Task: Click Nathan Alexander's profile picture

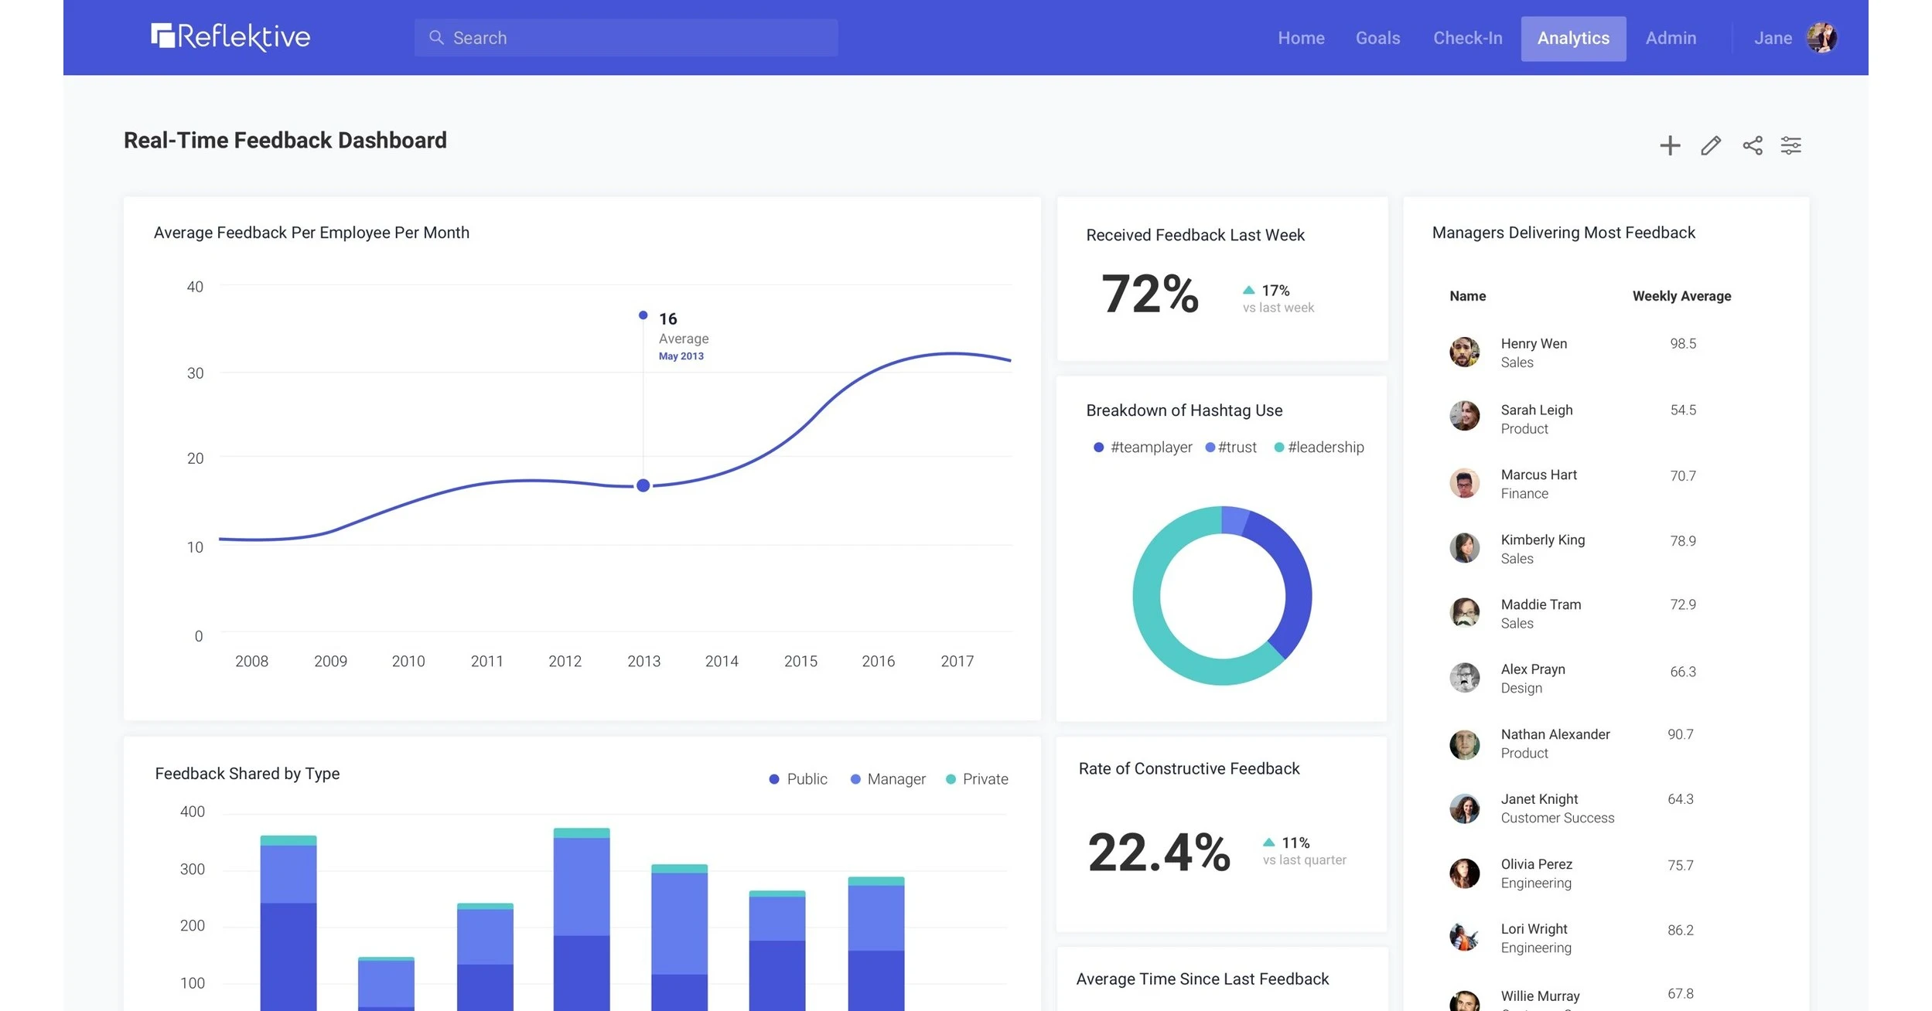Action: (x=1464, y=743)
